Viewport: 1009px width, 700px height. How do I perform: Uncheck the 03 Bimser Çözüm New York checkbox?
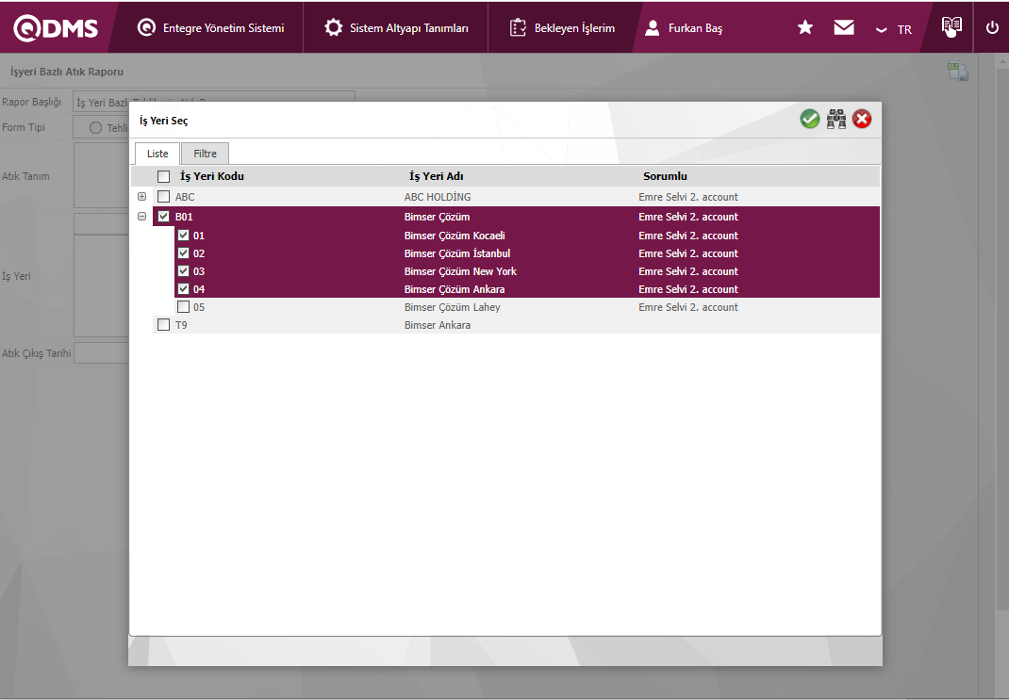(x=183, y=271)
